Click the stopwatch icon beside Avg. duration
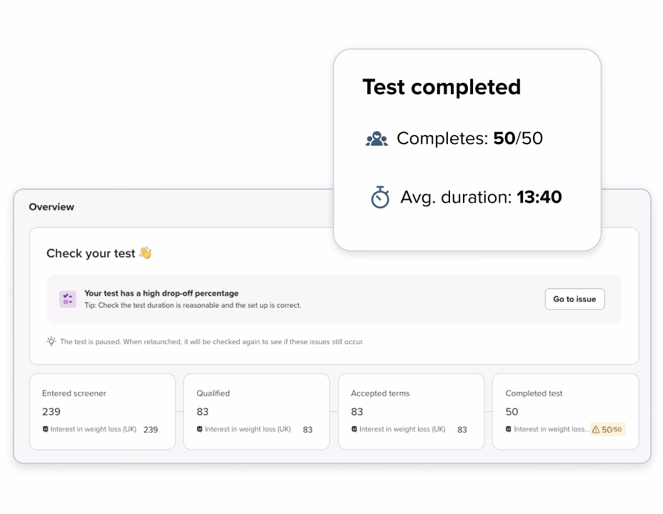 pos(380,197)
